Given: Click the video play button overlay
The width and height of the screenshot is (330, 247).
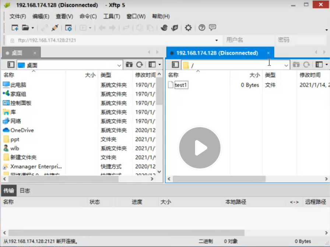Looking at the screenshot, I should pos(200,148).
